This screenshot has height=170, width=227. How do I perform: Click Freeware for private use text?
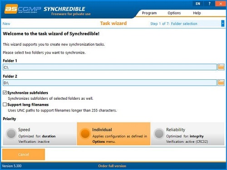click(71, 14)
